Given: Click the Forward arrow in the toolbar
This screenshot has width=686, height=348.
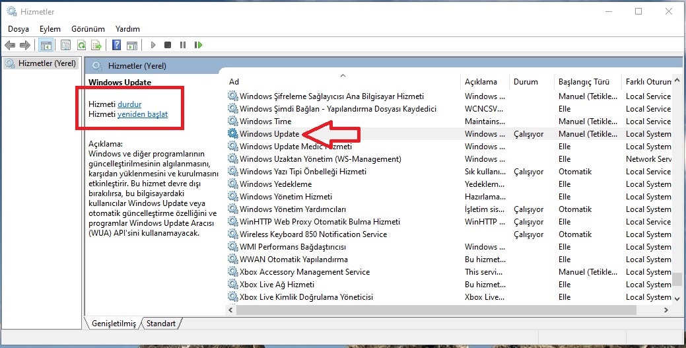Looking at the screenshot, I should point(25,45).
